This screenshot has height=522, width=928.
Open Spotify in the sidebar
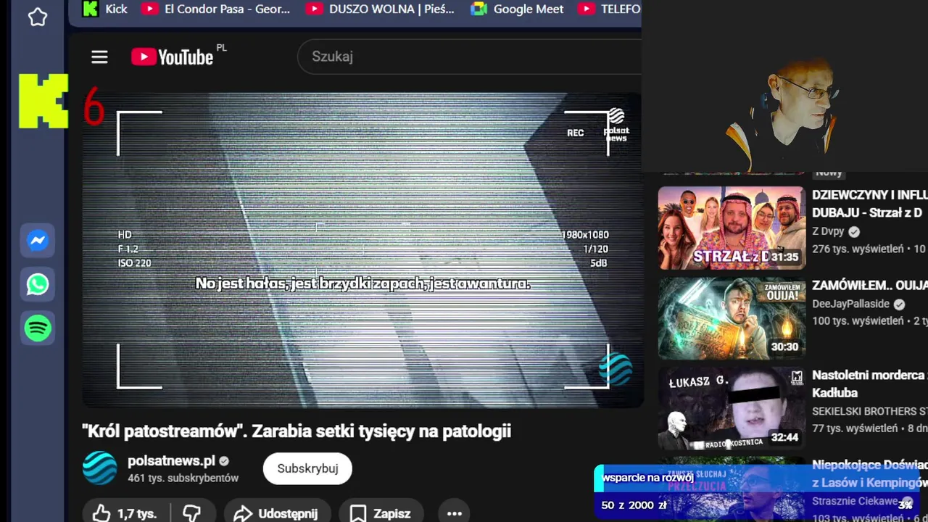(x=38, y=328)
